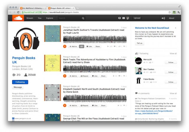Viewport: 189px width, 132px height.
Task: Toggle the Following button for Penguin Books UK
Action: [x=20, y=82]
